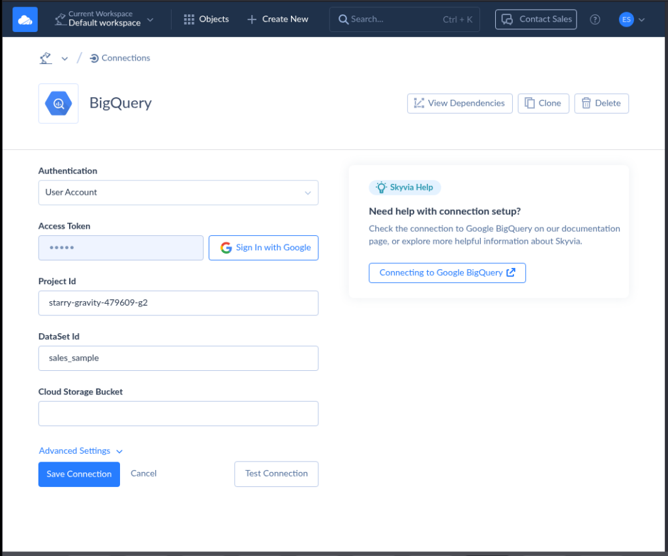Click the Skyvia Help lightbulb icon
Screen dimensions: 668x556
pyautogui.click(x=381, y=187)
